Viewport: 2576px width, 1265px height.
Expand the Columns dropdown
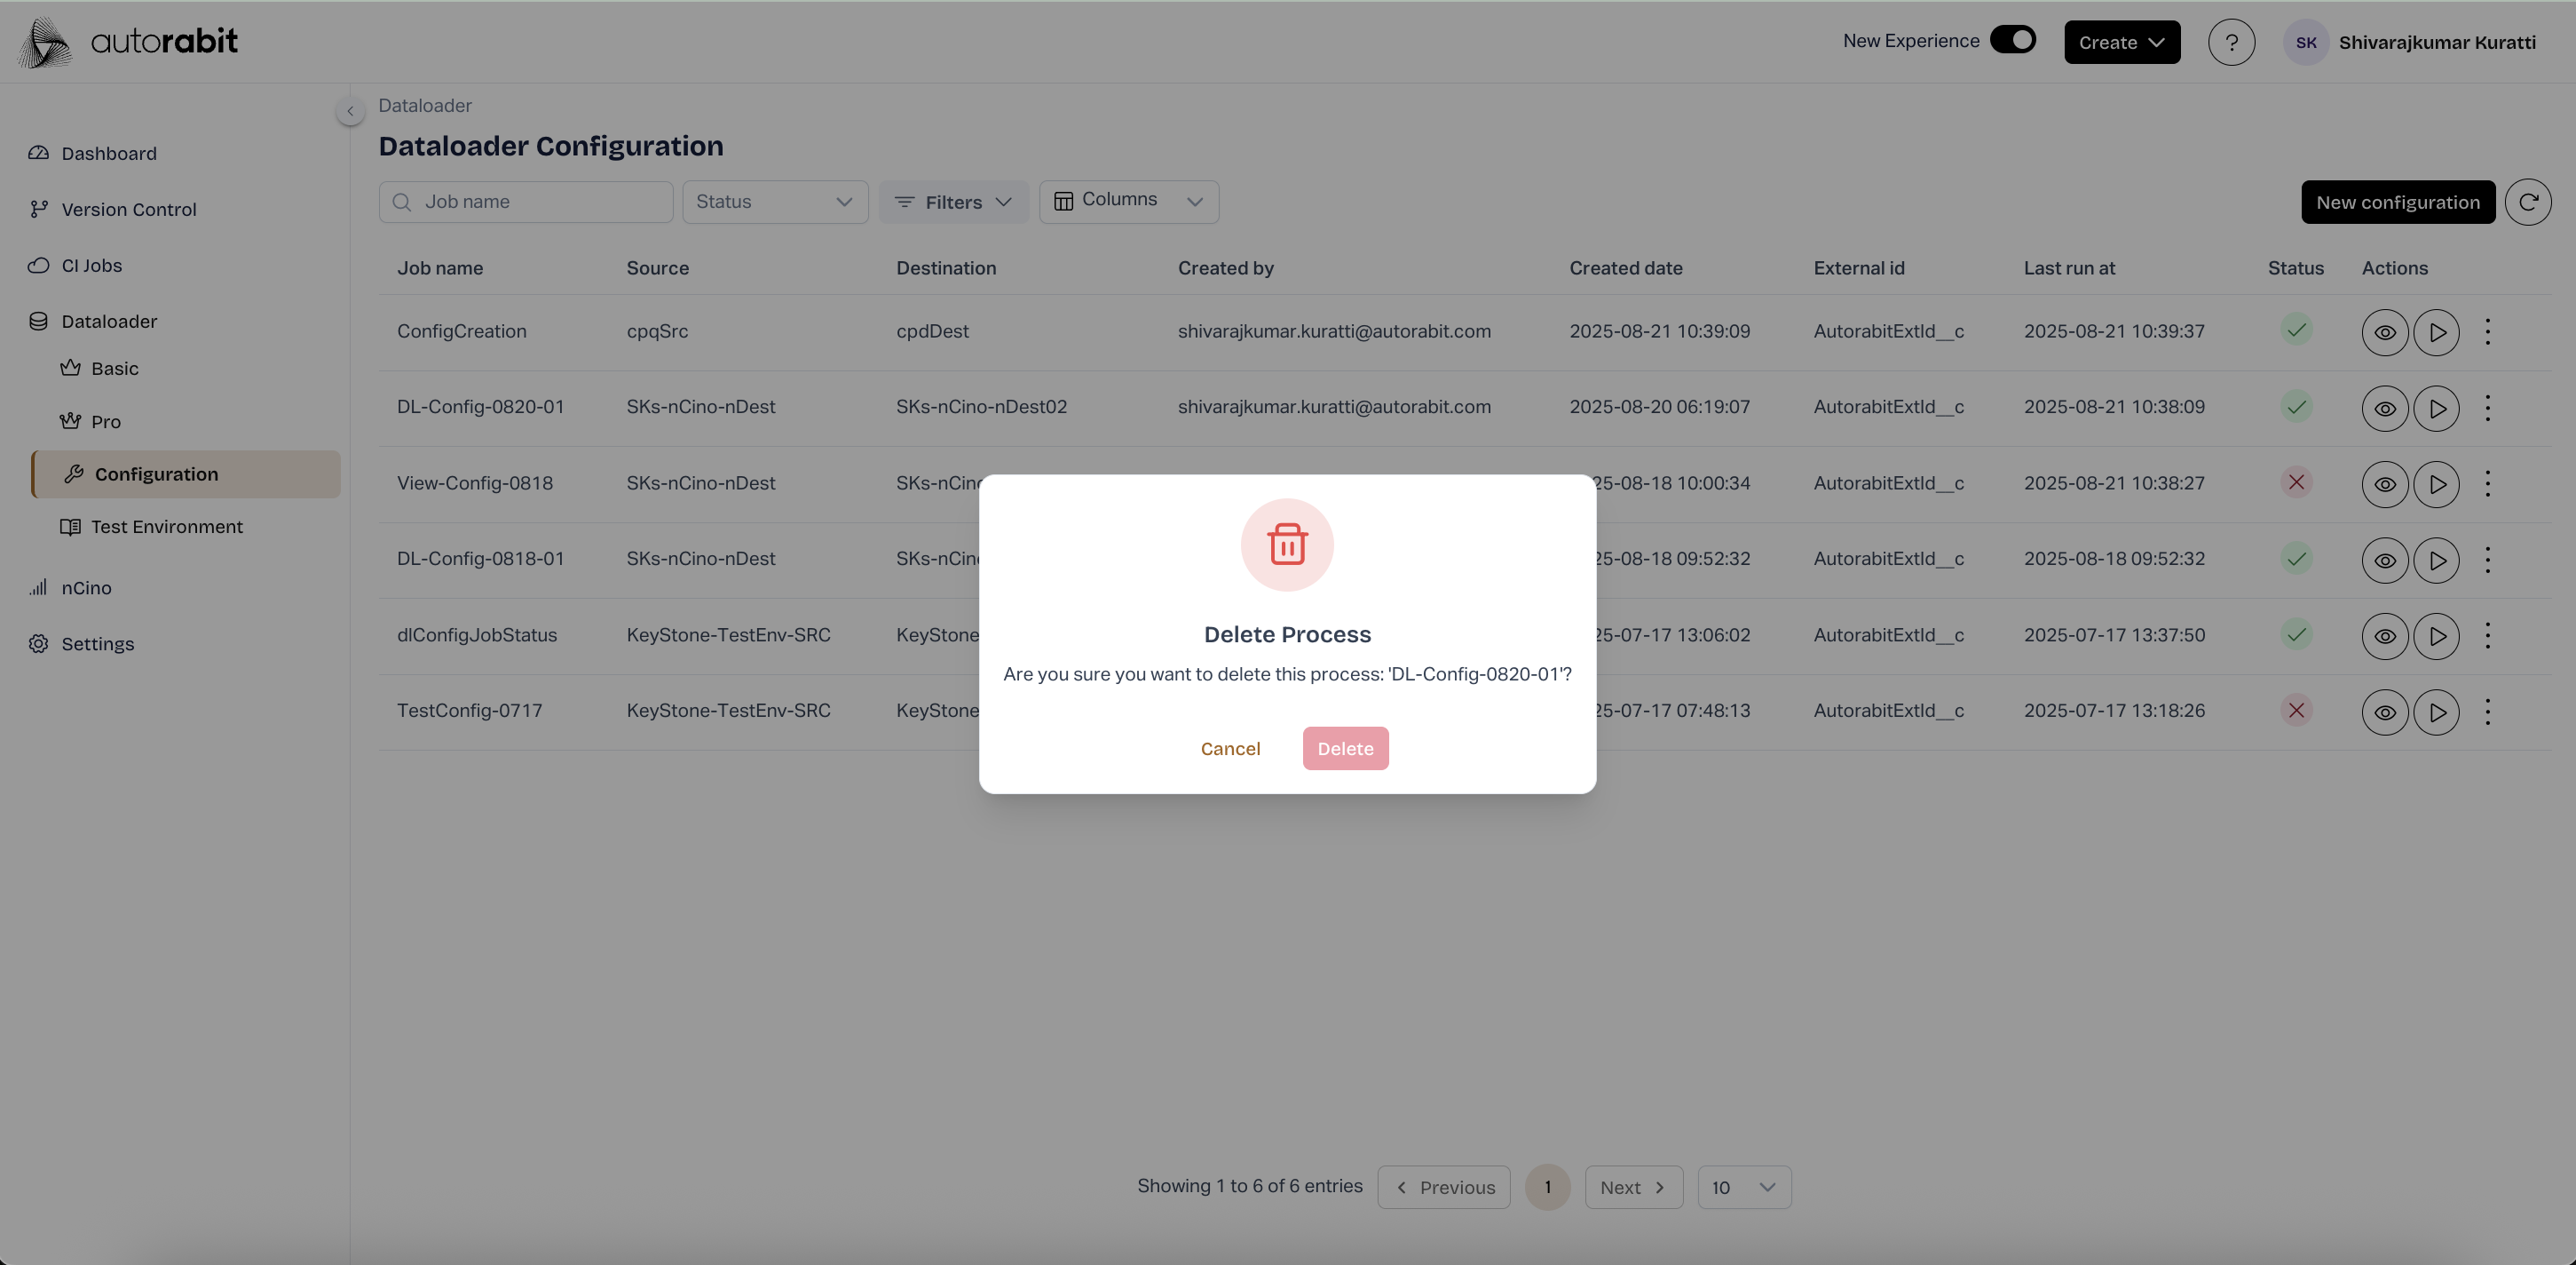click(1128, 201)
